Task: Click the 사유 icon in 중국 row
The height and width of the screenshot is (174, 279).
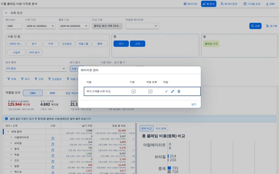Action: 53,150
